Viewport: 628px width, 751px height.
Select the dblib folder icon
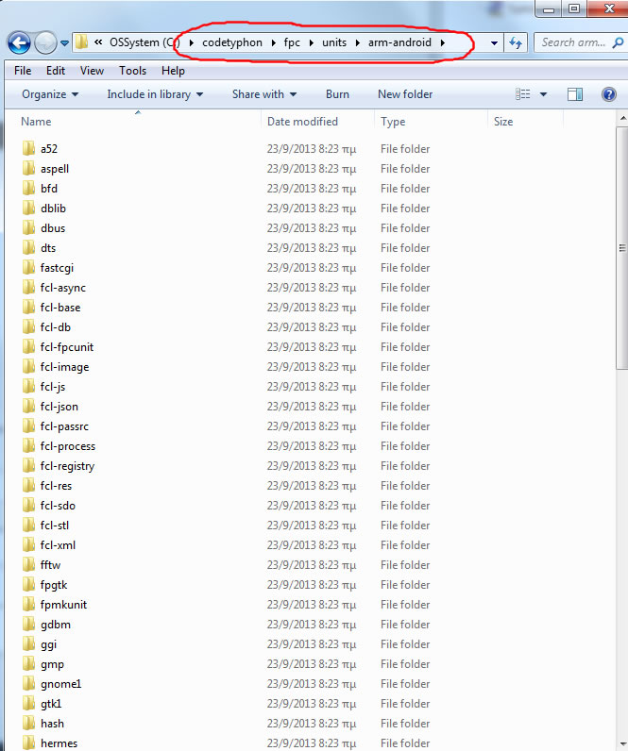[x=28, y=208]
